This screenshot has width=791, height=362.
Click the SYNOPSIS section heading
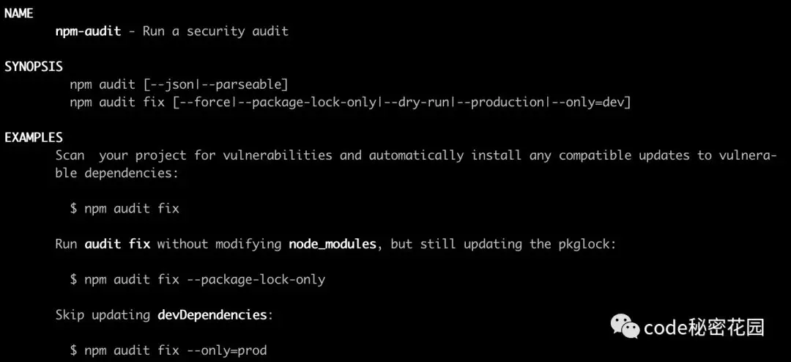point(34,67)
